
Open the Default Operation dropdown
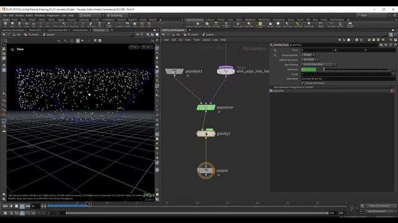click(310, 59)
